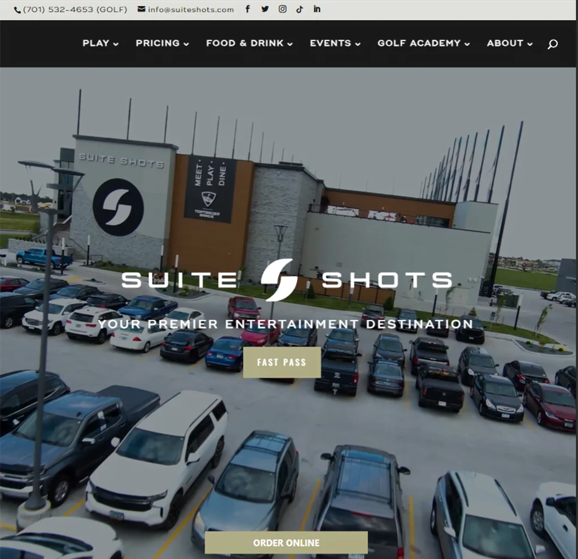This screenshot has width=578, height=559.
Task: Click the SHOTS wordmark text
Action: (x=387, y=280)
